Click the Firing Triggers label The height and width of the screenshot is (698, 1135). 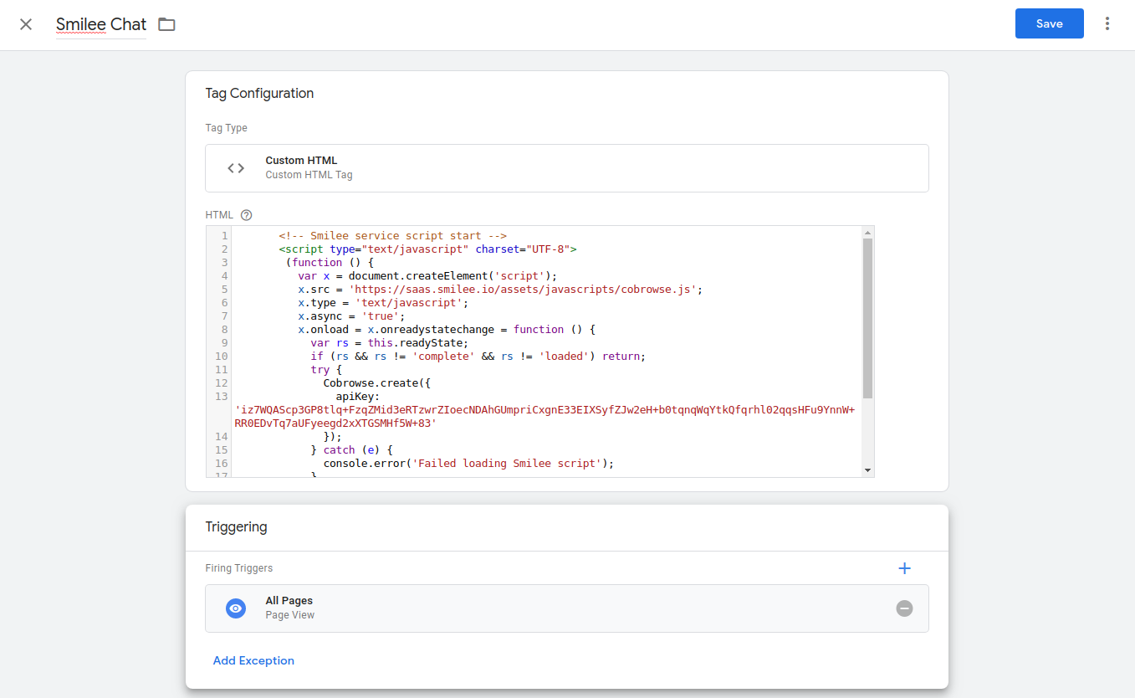pos(239,568)
